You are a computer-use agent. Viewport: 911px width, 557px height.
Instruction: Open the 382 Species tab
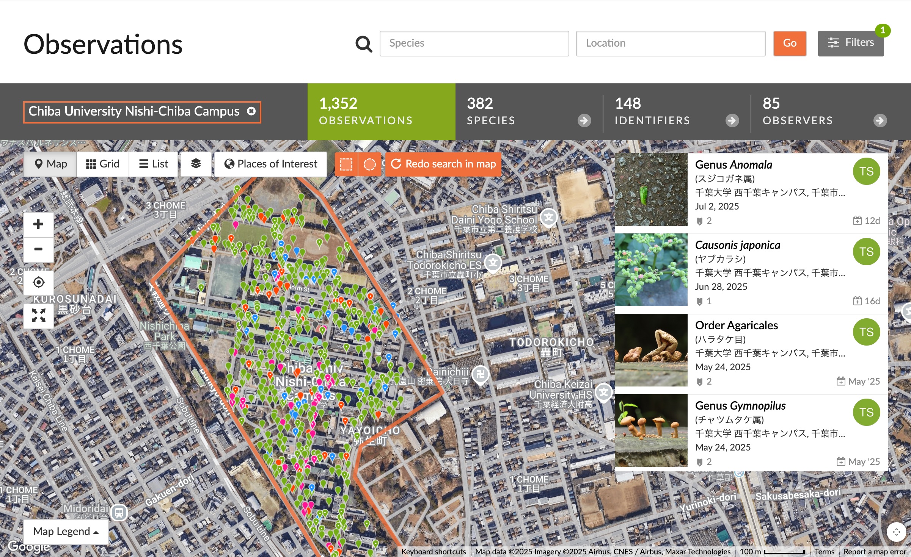529,111
